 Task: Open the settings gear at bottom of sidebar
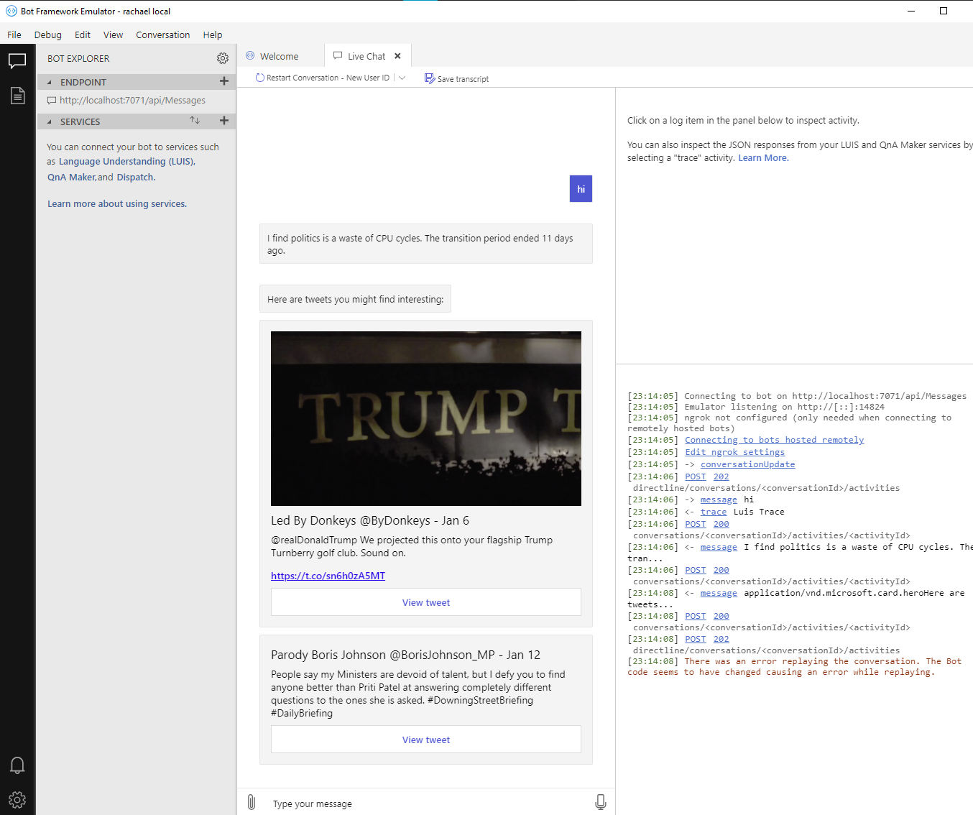(x=17, y=799)
